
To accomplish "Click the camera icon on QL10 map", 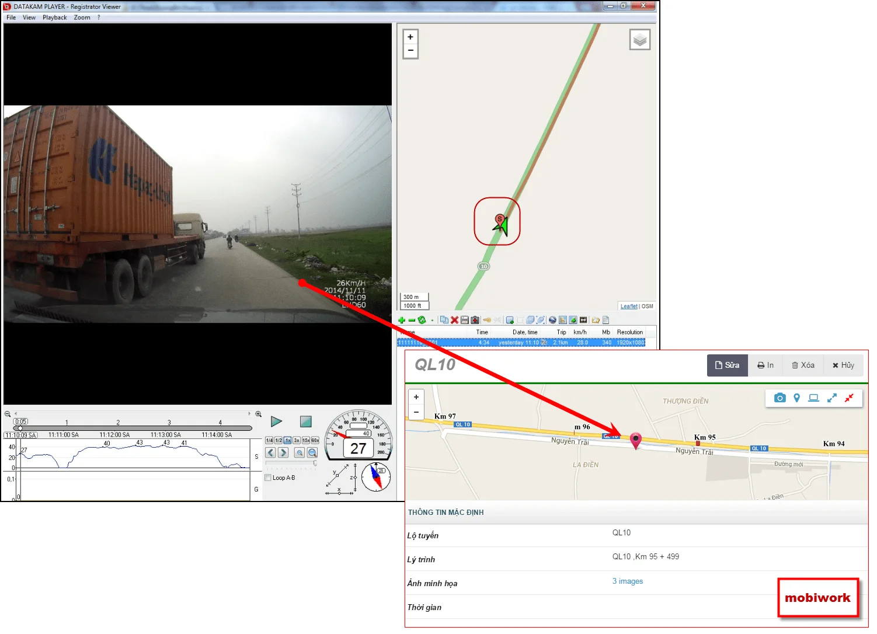I will point(779,398).
